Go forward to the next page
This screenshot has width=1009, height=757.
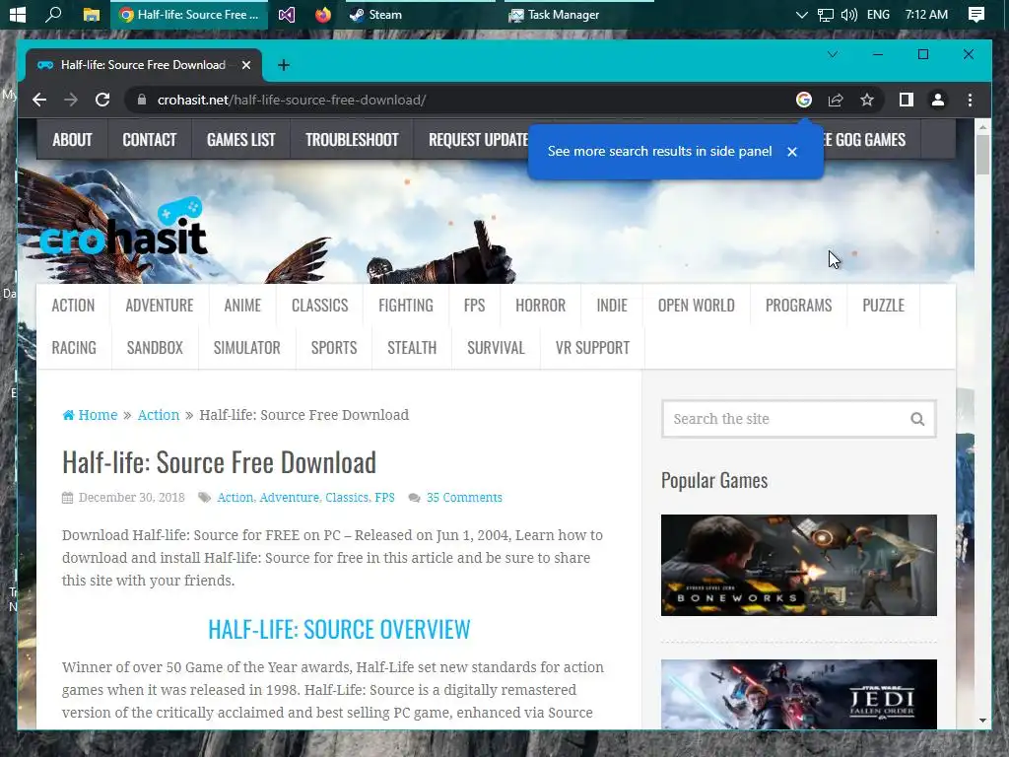tap(71, 100)
